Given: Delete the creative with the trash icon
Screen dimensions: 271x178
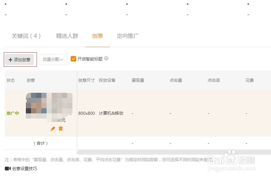Looking at the screenshot, I should (x=61, y=129).
